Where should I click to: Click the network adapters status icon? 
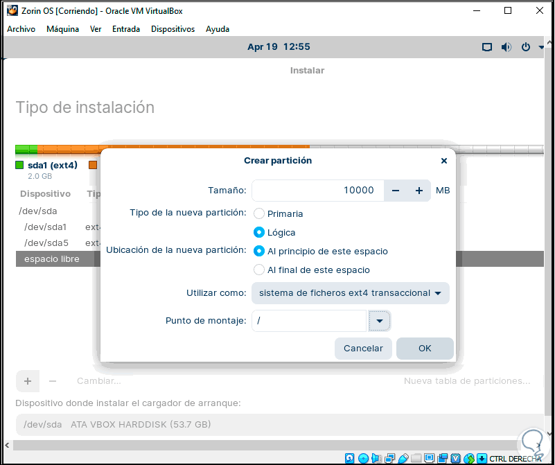pos(389,458)
